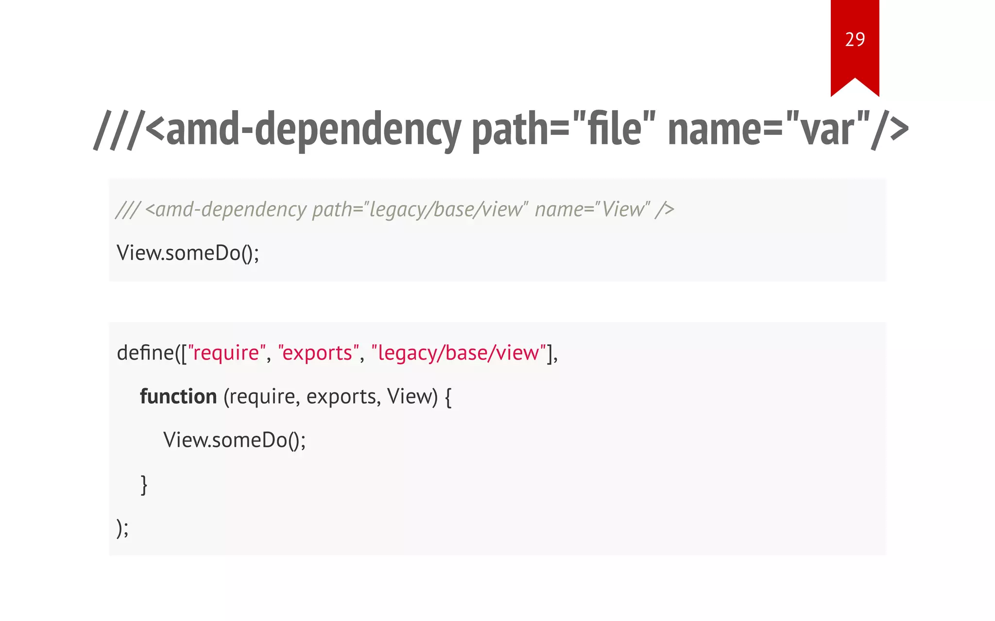995x621 pixels.
Task: Select the red "exports" string
Action: click(x=318, y=353)
